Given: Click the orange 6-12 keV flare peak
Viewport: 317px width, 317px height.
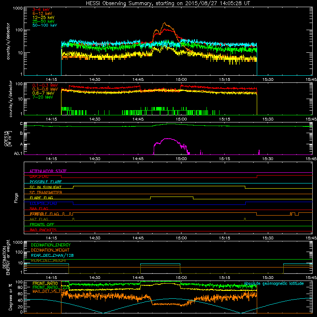Looking at the screenshot, I should click(164, 23).
